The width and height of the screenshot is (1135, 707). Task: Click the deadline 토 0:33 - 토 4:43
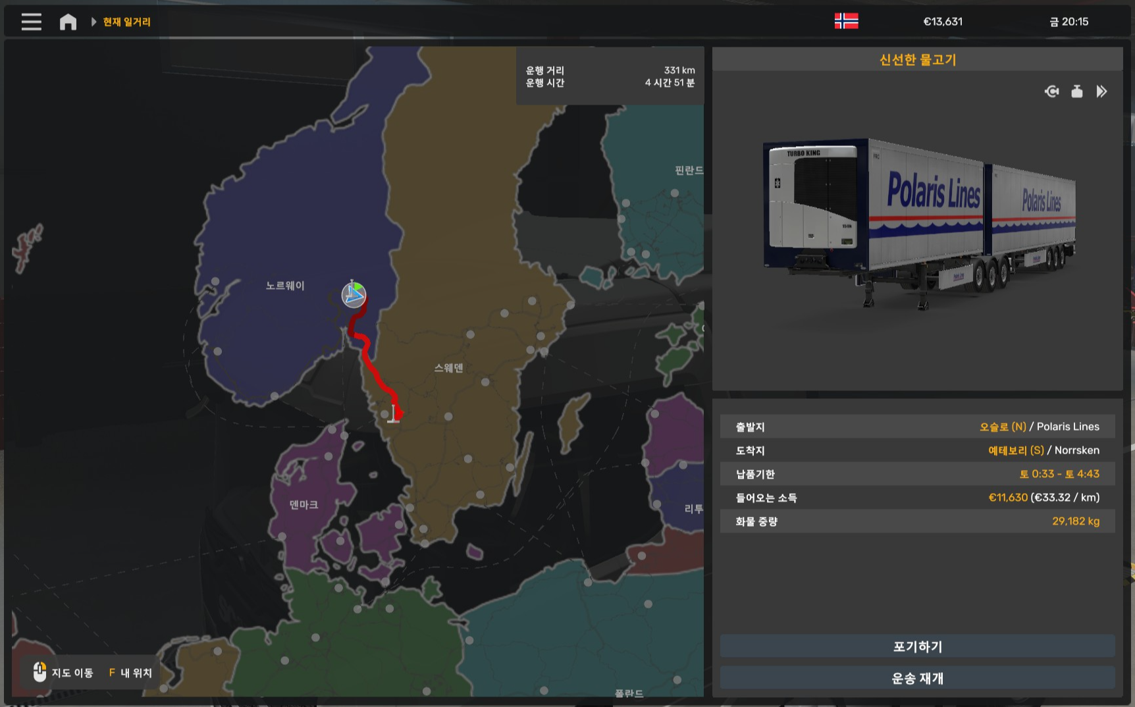(1059, 474)
